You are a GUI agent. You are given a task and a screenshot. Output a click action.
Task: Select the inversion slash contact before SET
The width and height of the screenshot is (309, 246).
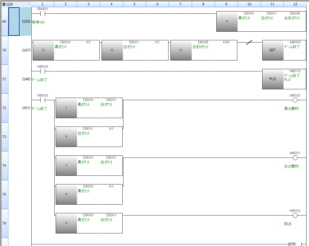[249, 43]
